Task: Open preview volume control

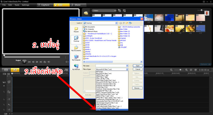Action: click(49, 62)
